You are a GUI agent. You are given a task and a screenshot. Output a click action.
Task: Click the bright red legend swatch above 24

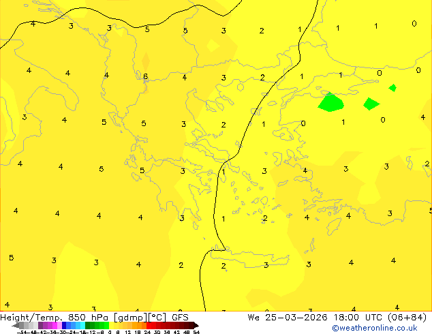149,325
